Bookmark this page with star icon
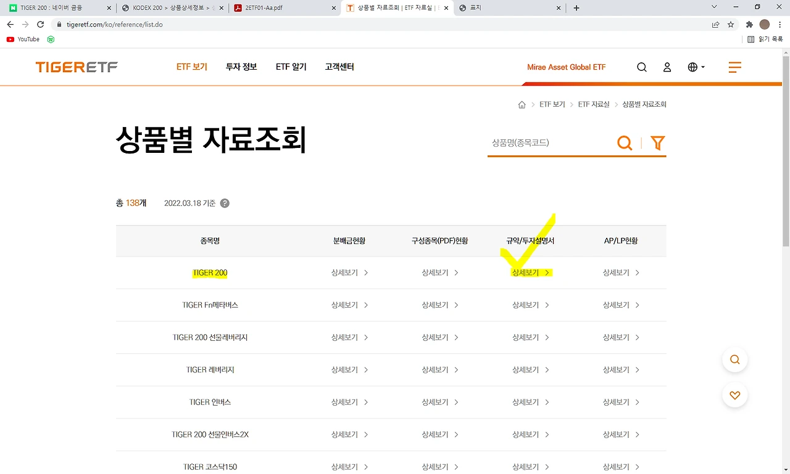The width and height of the screenshot is (790, 474). [731, 25]
